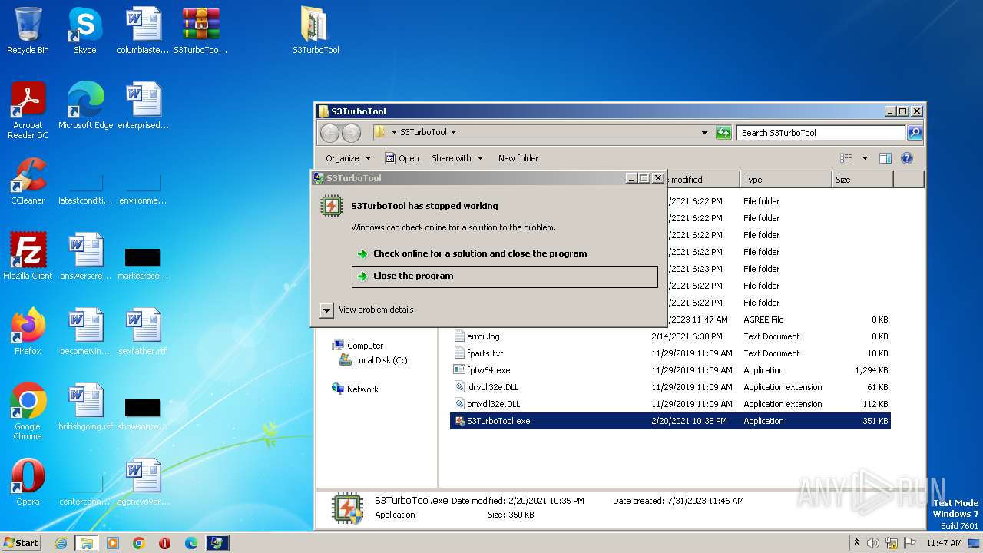Viewport: 983px width, 553px height.
Task: Select the S3TurboTool.exe file
Action: (670, 421)
